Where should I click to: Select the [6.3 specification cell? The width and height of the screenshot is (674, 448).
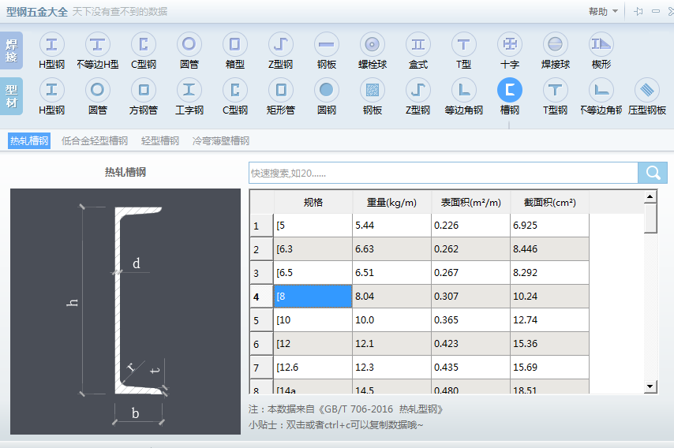(313, 249)
